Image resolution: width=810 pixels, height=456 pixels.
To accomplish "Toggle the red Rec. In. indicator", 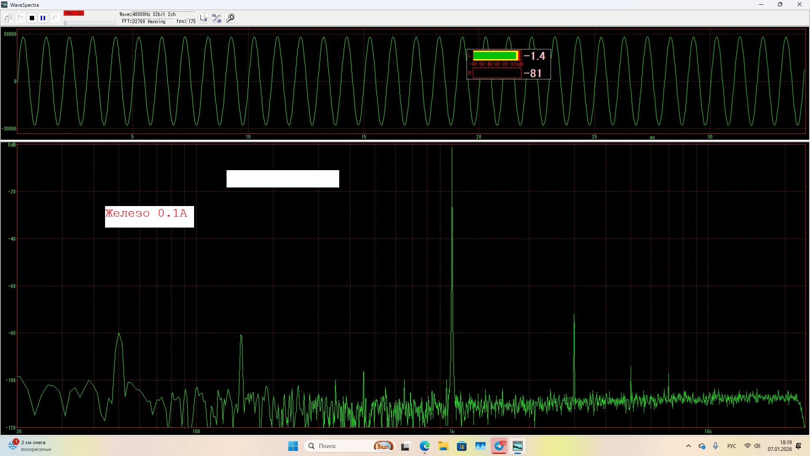I will tap(74, 14).
